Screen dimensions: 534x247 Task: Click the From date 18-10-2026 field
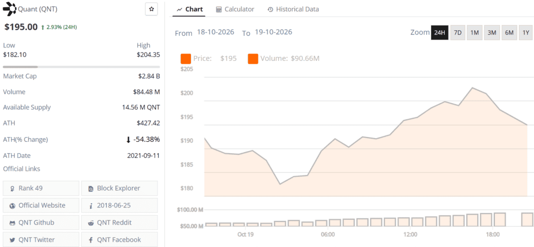click(215, 32)
